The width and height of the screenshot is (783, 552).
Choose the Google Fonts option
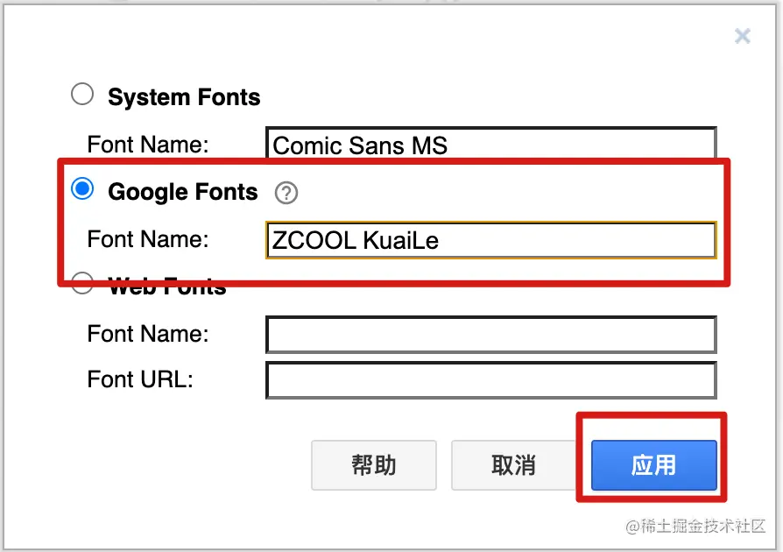pos(82,188)
